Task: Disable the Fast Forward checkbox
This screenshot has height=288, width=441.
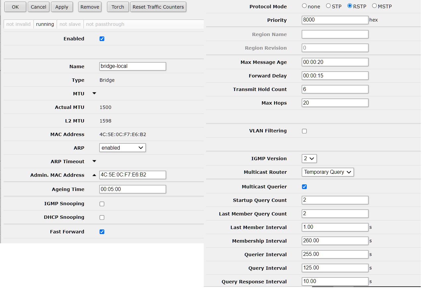Action: 102,232
